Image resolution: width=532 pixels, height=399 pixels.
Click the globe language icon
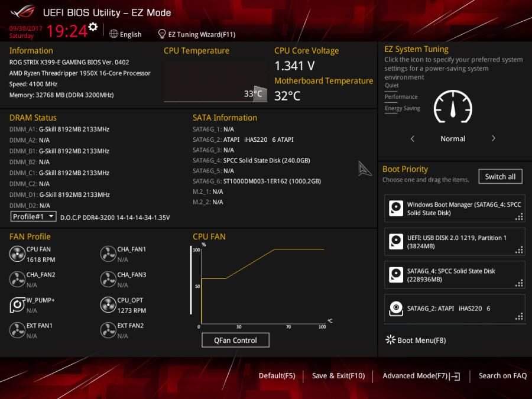[x=113, y=34]
